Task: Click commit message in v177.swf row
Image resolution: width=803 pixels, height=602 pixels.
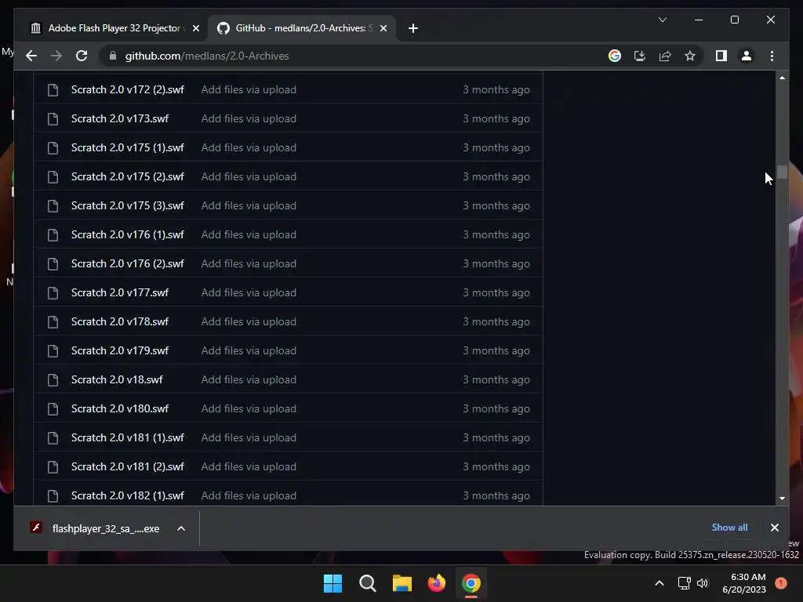Action: [249, 293]
